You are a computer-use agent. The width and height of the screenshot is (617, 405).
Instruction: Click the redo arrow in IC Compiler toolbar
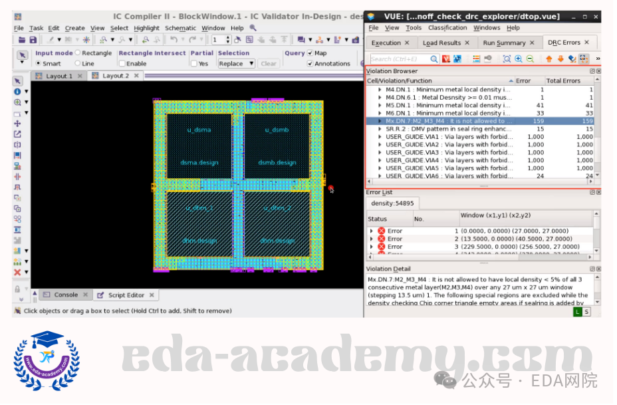point(193,40)
